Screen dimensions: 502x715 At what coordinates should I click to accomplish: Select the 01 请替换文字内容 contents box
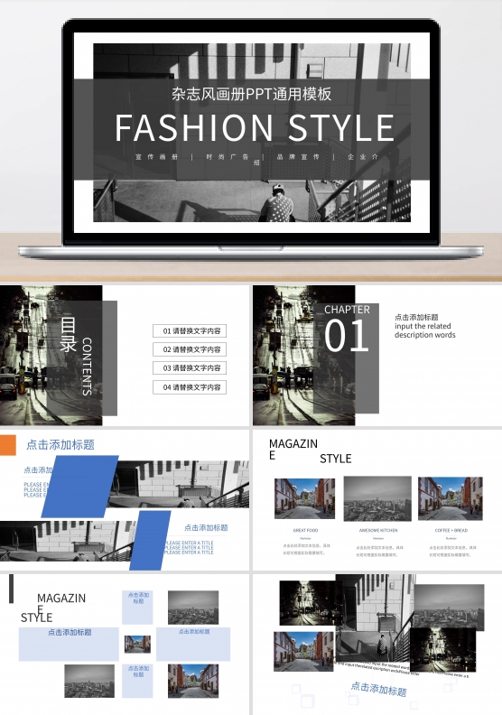point(190,331)
